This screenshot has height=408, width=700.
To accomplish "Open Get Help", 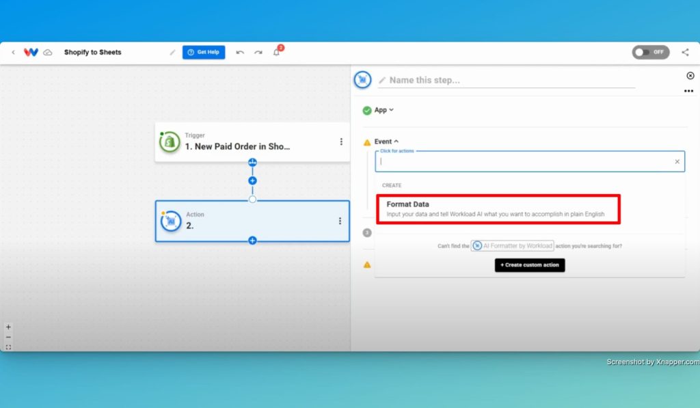I will (x=204, y=52).
